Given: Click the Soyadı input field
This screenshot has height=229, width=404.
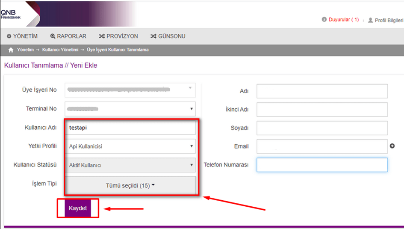Looking at the screenshot, I should (x=321, y=128).
